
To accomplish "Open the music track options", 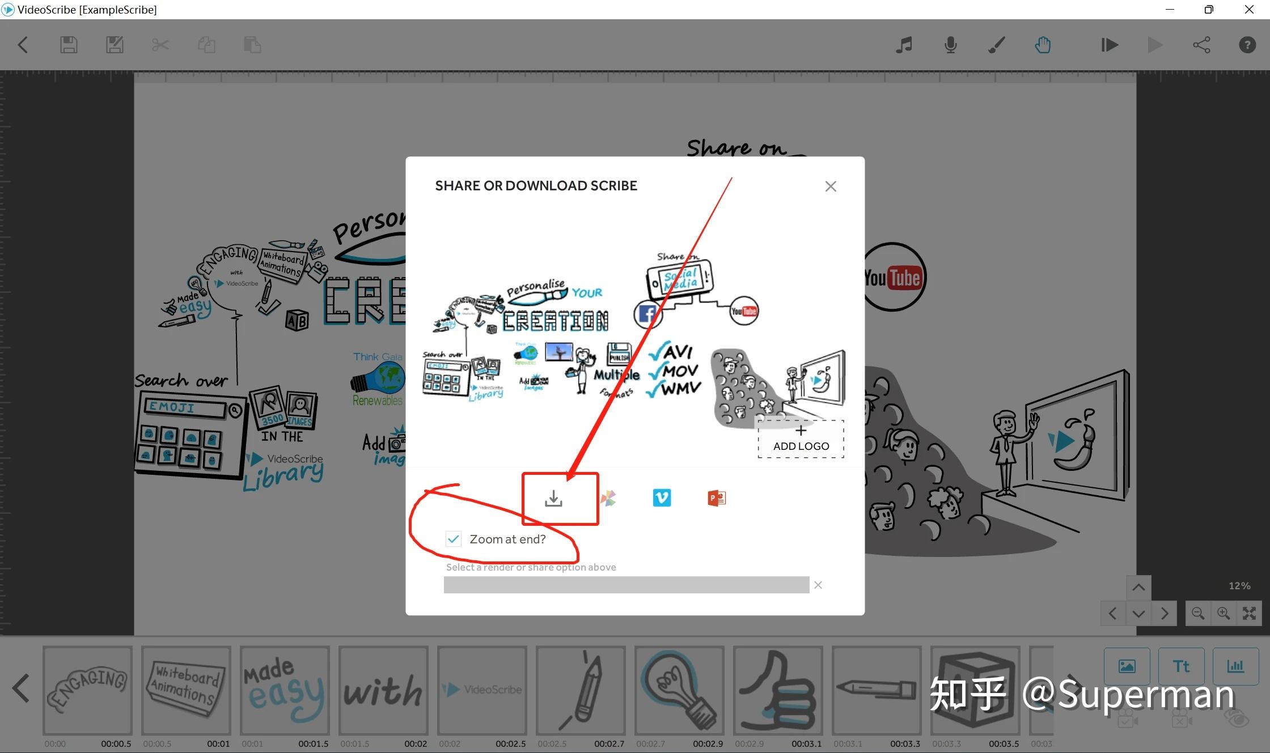I will point(904,45).
